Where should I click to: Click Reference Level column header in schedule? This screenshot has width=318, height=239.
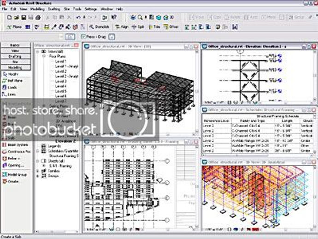click(x=217, y=121)
